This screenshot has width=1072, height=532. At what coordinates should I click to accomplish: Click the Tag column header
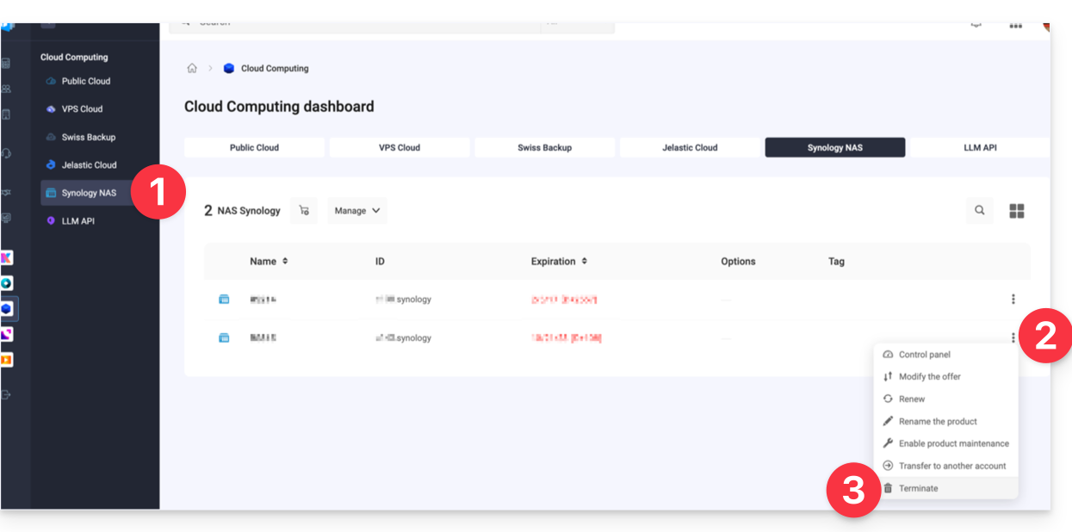pos(836,262)
